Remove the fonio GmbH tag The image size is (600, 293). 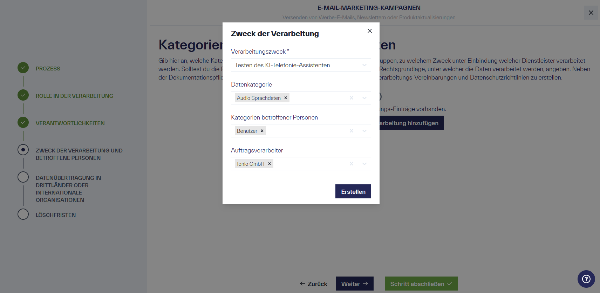270,164
